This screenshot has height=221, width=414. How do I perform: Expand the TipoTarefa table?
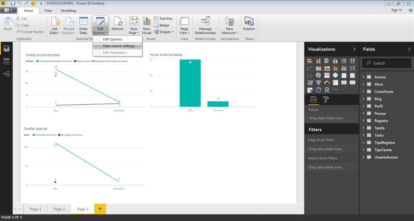click(363, 150)
